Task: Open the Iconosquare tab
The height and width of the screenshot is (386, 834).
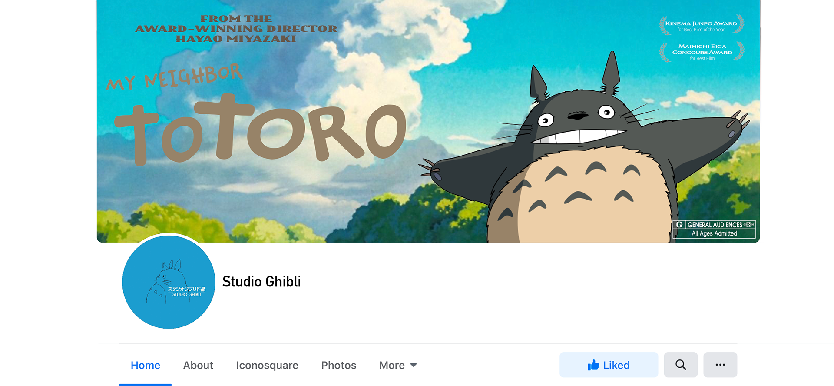Action: tap(267, 365)
